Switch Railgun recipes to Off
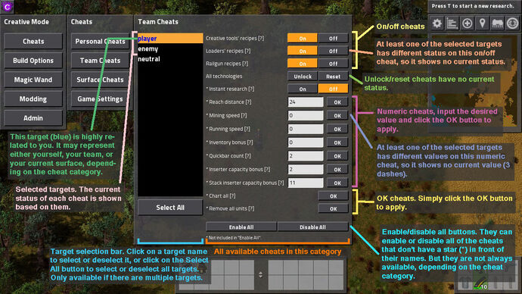This screenshot has width=522, height=294. pyautogui.click(x=333, y=64)
